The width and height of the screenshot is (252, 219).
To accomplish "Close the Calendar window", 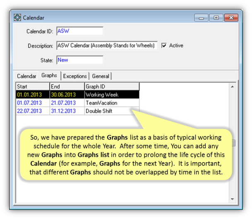I will [231, 18].
